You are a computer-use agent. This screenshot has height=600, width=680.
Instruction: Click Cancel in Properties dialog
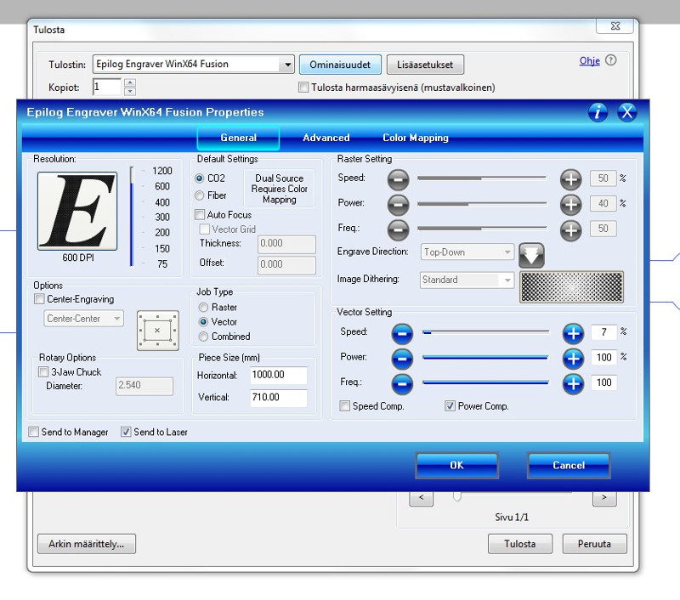[569, 465]
